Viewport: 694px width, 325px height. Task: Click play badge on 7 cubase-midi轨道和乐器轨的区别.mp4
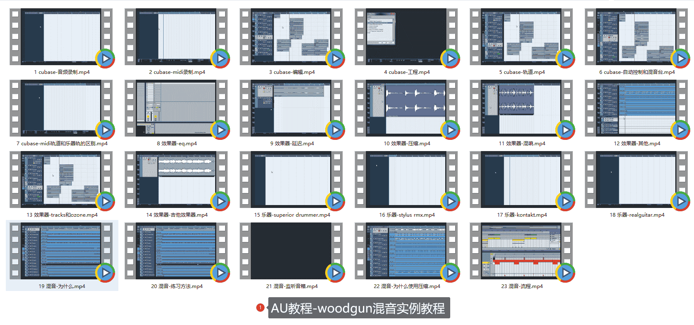point(105,130)
